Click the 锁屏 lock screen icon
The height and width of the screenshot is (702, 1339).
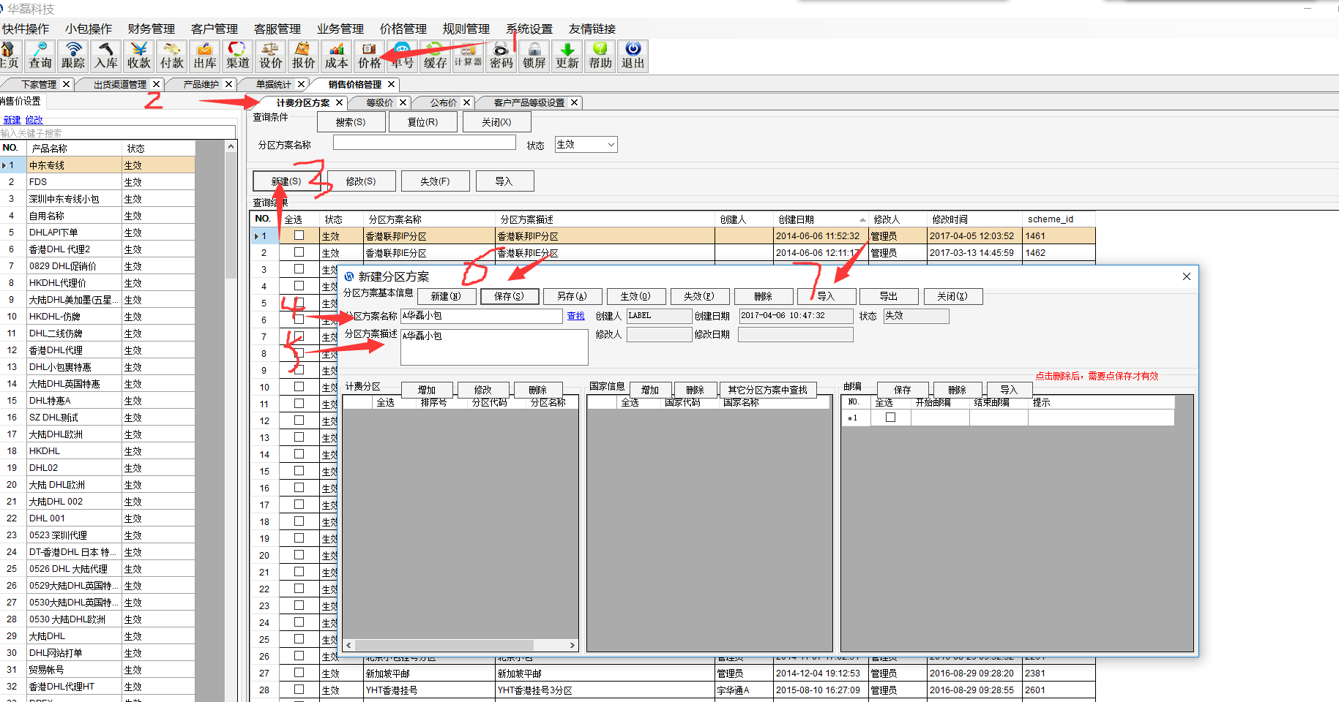pyautogui.click(x=534, y=56)
